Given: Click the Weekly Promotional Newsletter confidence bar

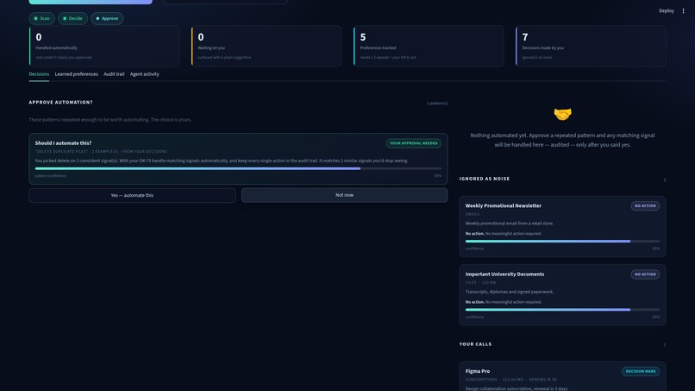Looking at the screenshot, I should coord(562,242).
